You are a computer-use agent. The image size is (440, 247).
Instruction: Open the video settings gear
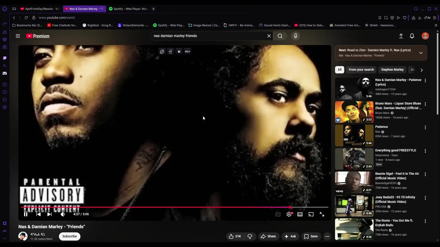(x=289, y=214)
